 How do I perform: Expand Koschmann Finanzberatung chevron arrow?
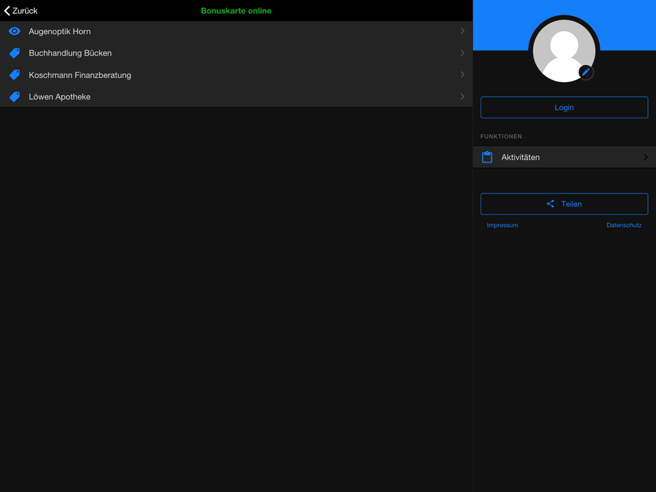[462, 75]
